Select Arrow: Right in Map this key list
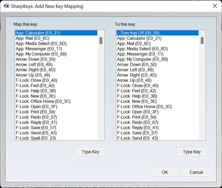The image size is (222, 188). (x=56, y=70)
